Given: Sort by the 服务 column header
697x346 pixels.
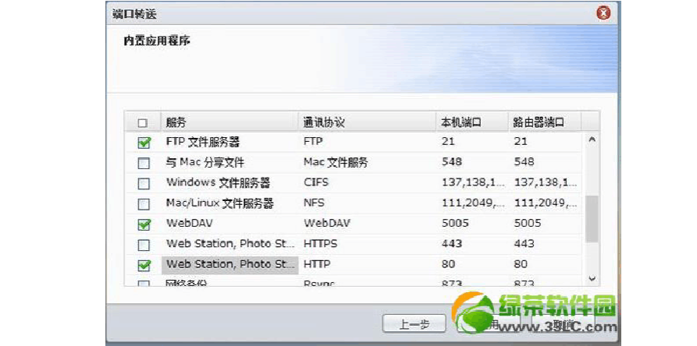Looking at the screenshot, I should [x=229, y=122].
